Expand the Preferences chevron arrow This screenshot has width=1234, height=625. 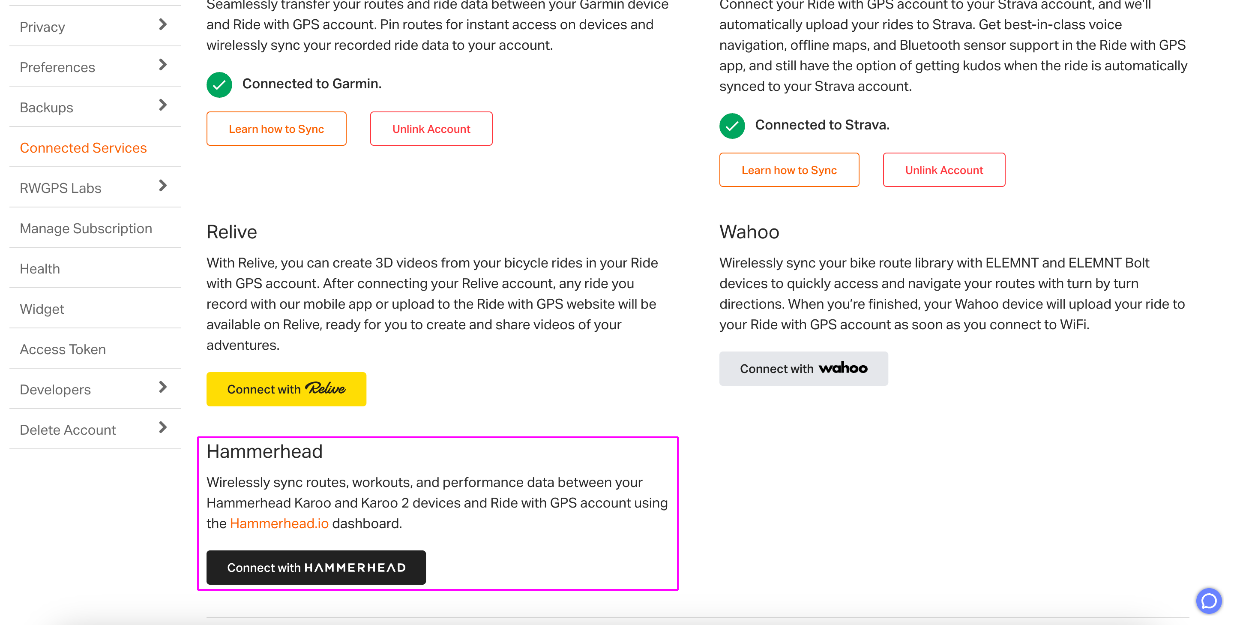(x=162, y=65)
